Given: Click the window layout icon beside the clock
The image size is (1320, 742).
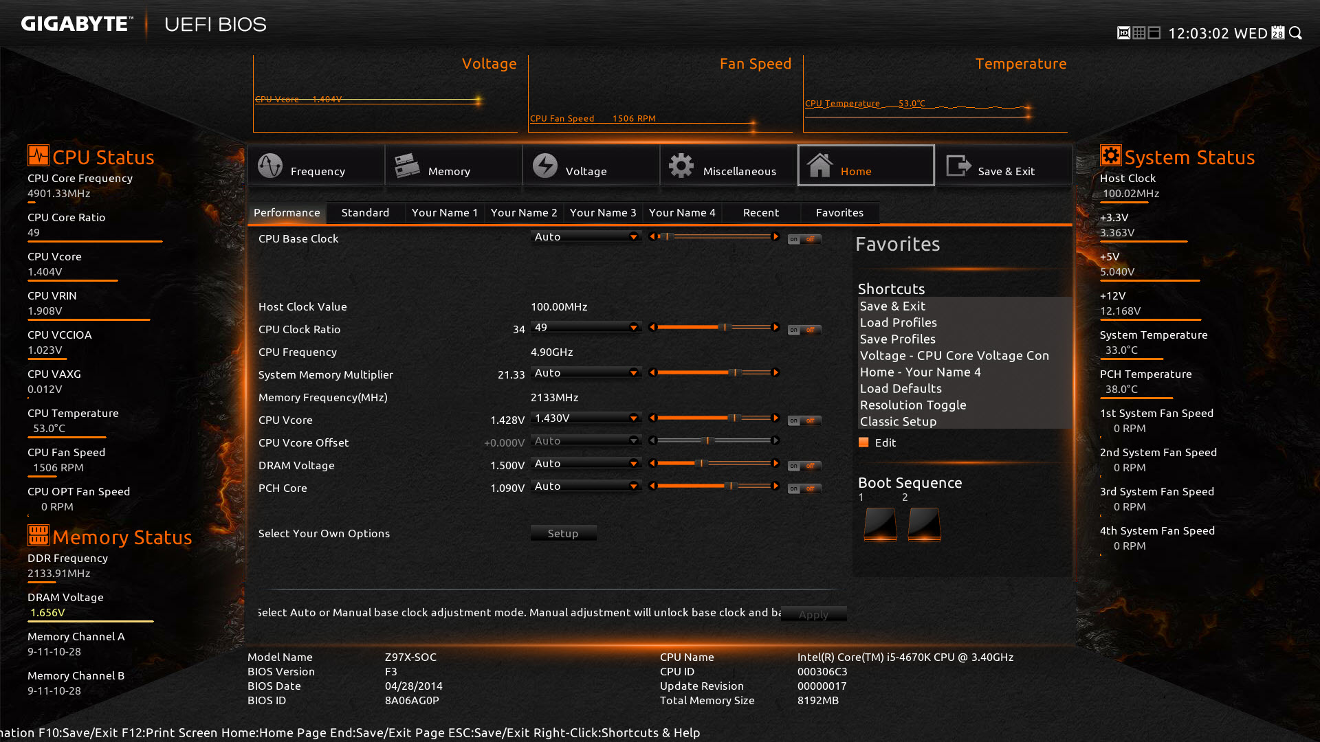Looking at the screenshot, I should tap(1154, 33).
